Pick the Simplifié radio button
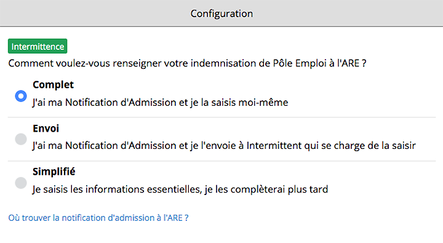 [21, 183]
